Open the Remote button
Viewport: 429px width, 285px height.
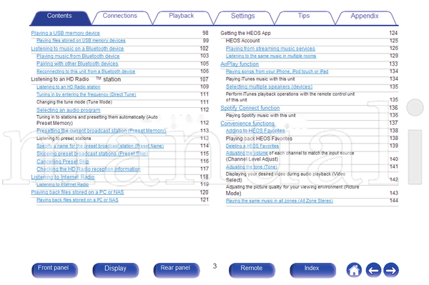click(x=252, y=270)
